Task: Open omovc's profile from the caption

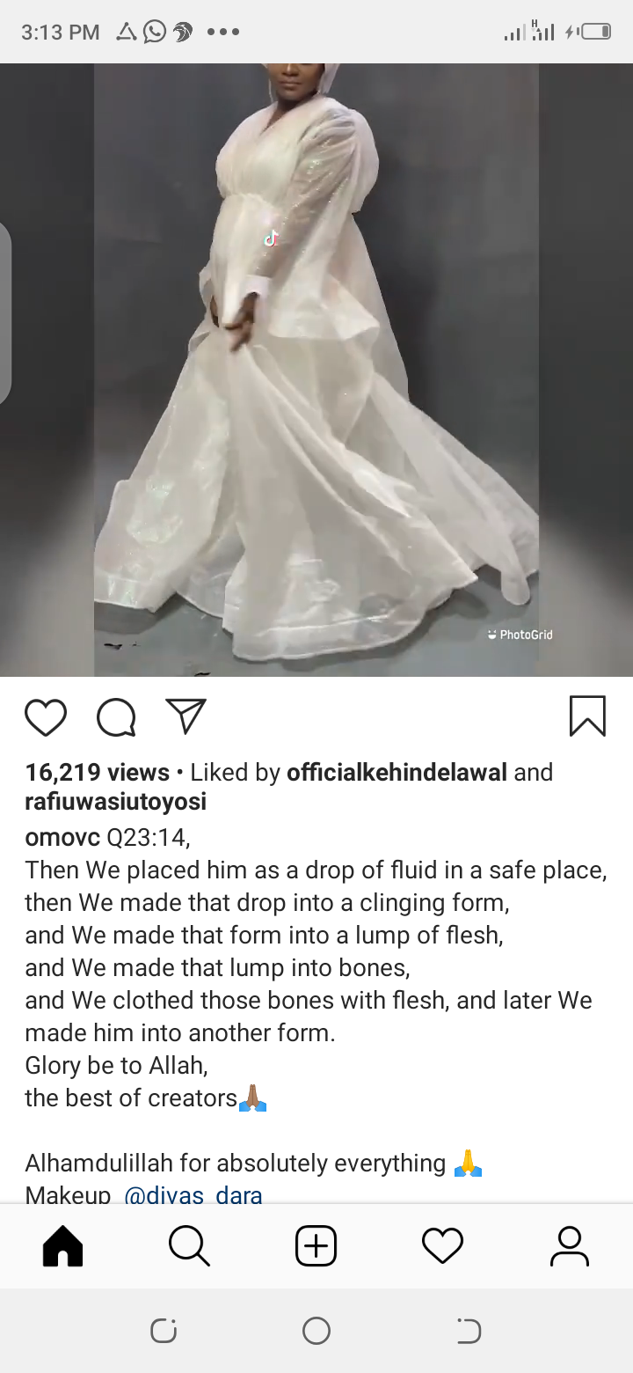Action: 62,837
